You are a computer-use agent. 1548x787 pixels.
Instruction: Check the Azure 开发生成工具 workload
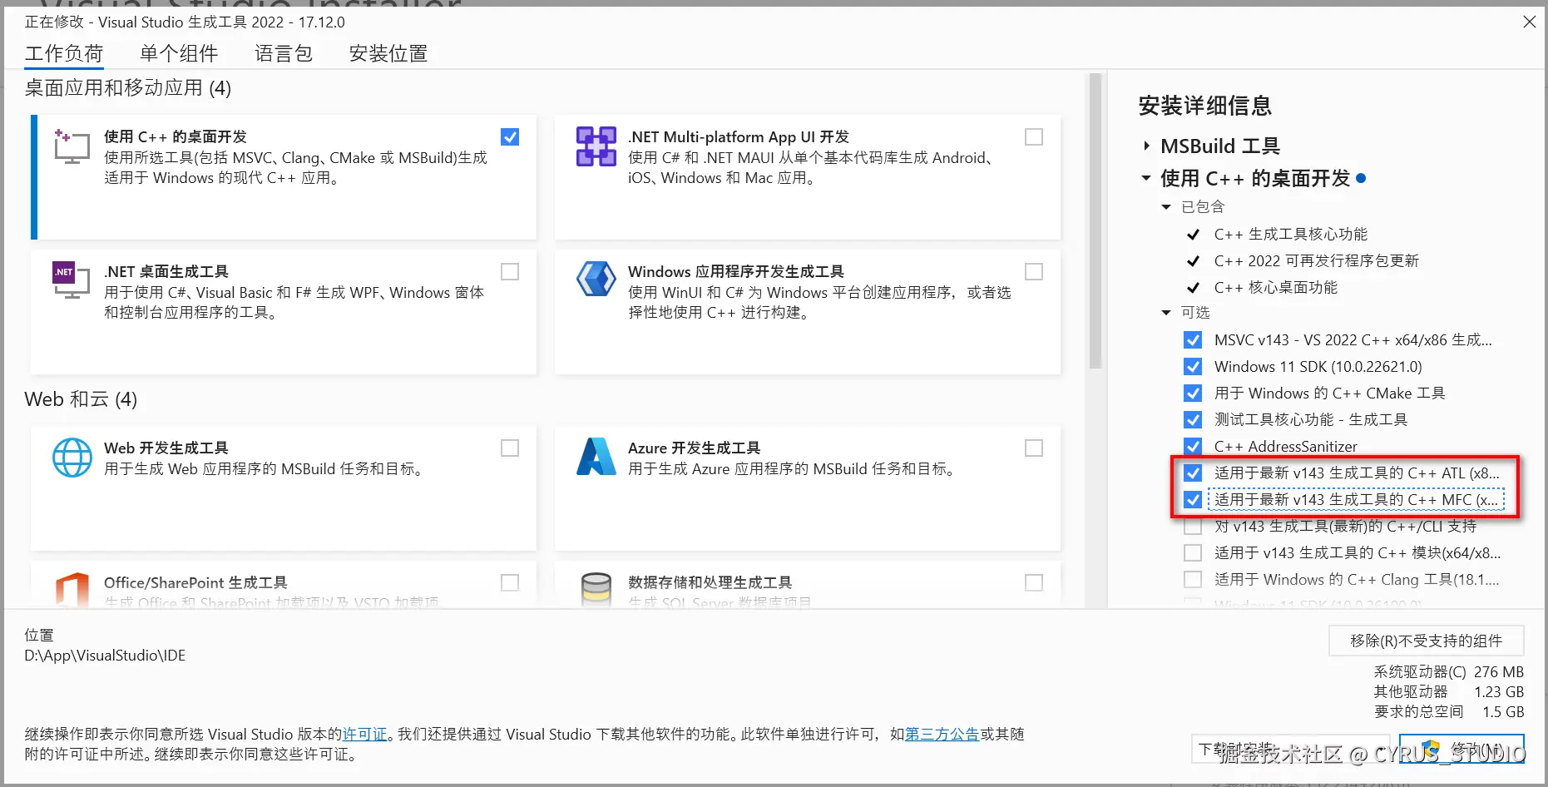[1034, 448]
